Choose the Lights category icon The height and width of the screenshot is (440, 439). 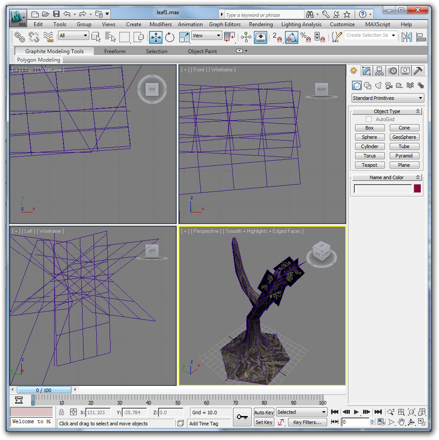tap(378, 86)
